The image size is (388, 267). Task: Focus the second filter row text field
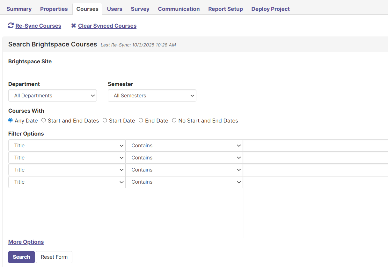(315, 158)
